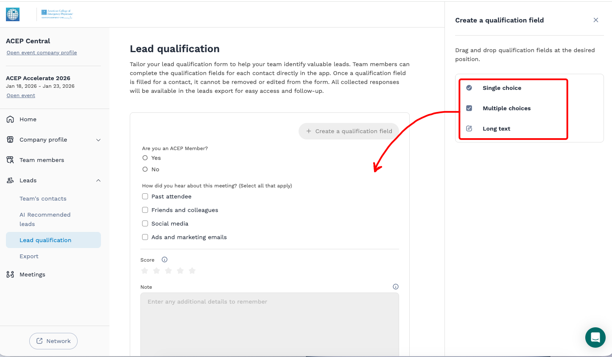This screenshot has width=612, height=357.
Task: Go to Export in the Leads menu
Action: (x=29, y=256)
